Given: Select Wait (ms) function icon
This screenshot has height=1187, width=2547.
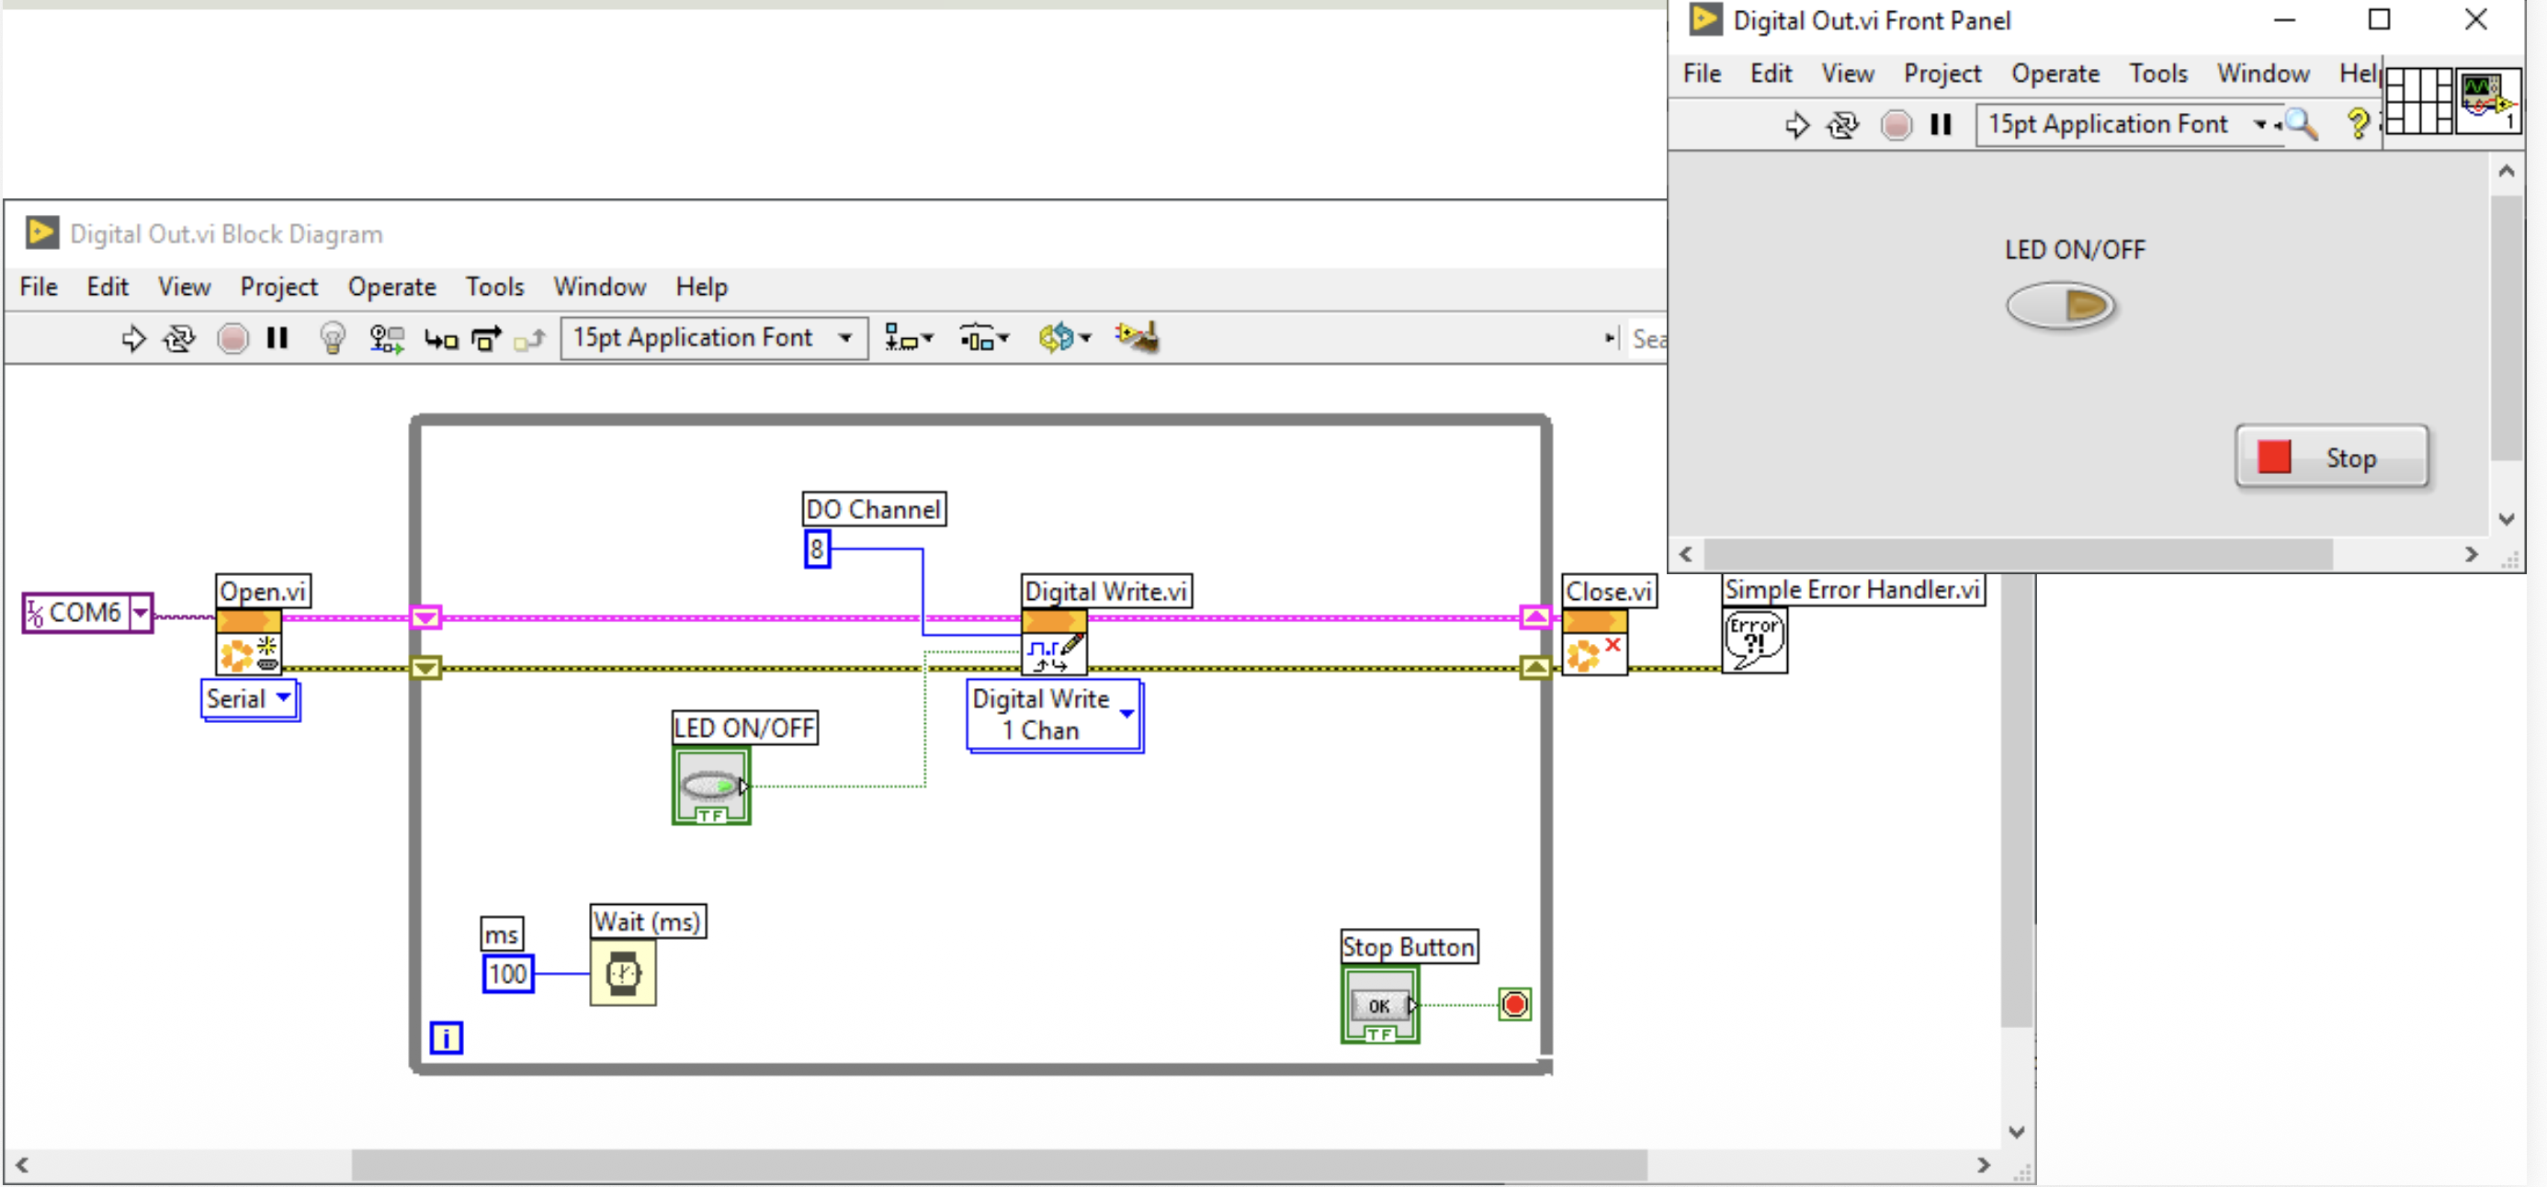Looking at the screenshot, I should coord(623,973).
